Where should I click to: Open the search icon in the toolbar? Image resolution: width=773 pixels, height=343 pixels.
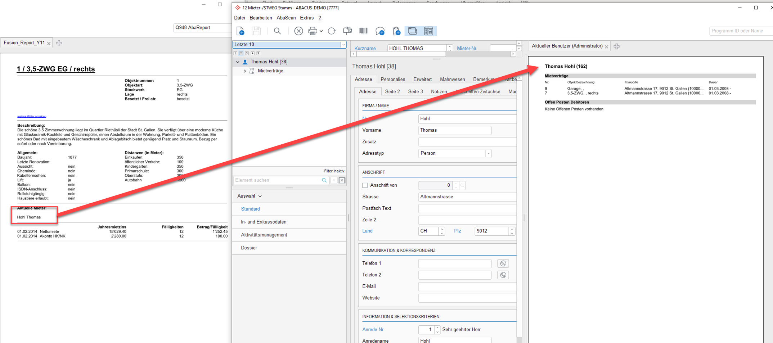[277, 31]
